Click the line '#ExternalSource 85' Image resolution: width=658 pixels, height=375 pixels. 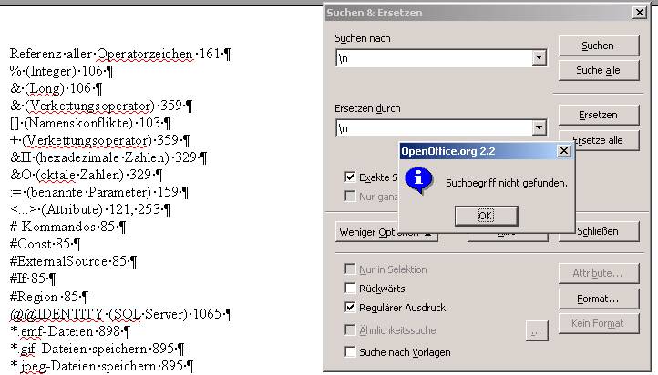coord(73,261)
